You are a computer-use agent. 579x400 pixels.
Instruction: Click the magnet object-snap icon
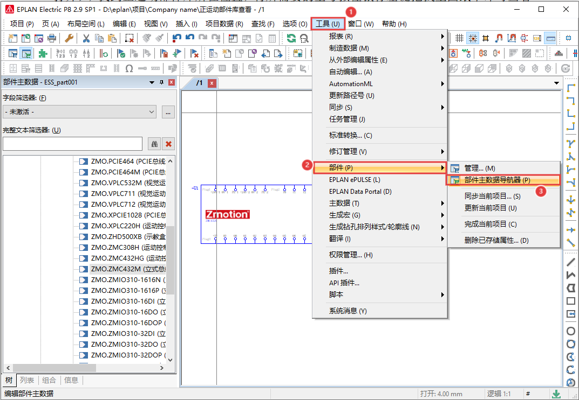tap(499, 38)
